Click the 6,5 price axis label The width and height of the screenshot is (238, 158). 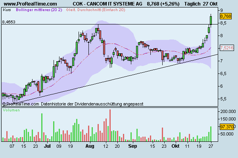coord(223,73)
